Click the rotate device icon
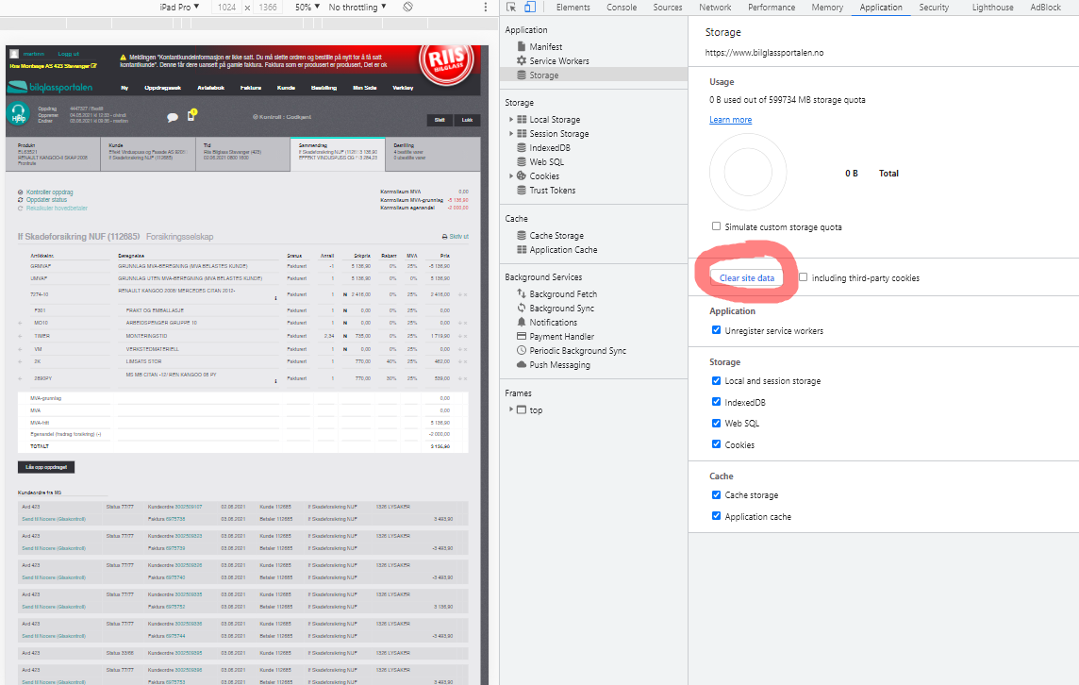Image resolution: width=1079 pixels, height=685 pixels. pyautogui.click(x=408, y=7)
